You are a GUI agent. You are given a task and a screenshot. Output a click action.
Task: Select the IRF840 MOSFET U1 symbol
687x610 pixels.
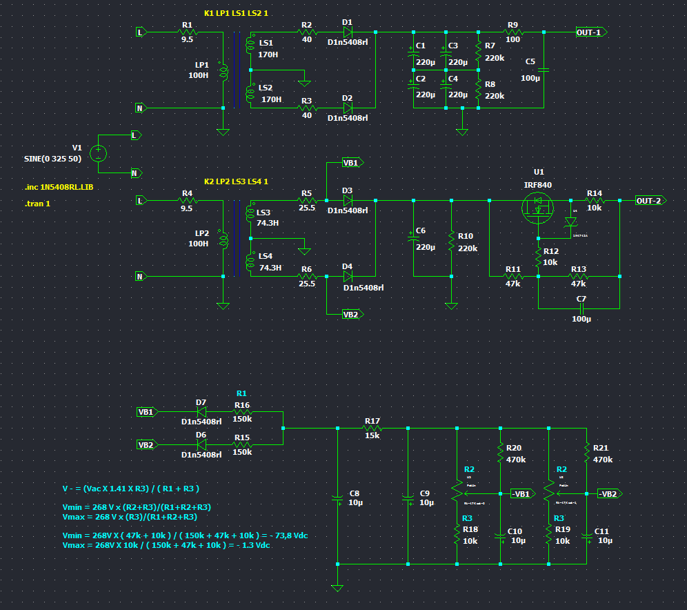coord(537,207)
